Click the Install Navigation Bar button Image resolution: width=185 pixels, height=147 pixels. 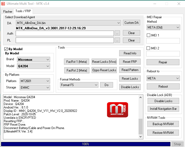click(x=163, y=109)
